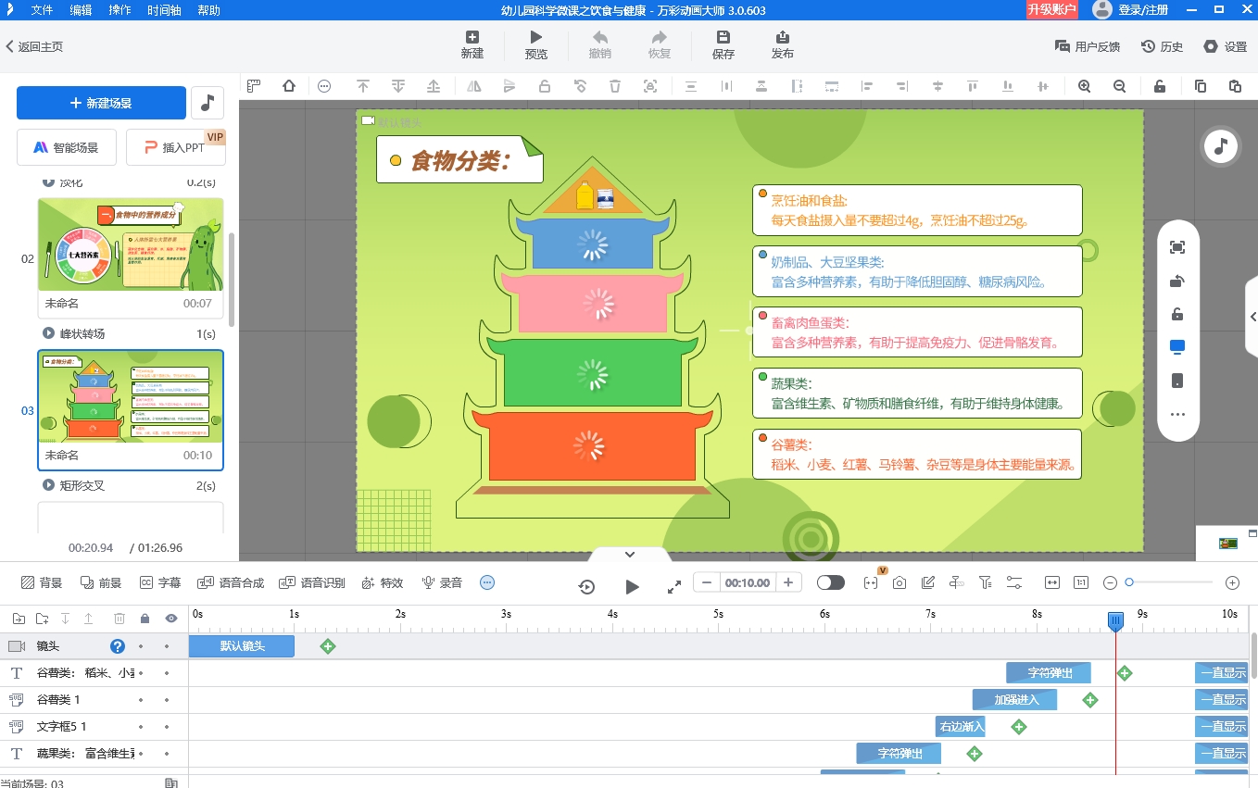Image resolution: width=1258 pixels, height=788 pixels.
Task: Toggle the lock icon in timeline header
Action: coord(145,619)
